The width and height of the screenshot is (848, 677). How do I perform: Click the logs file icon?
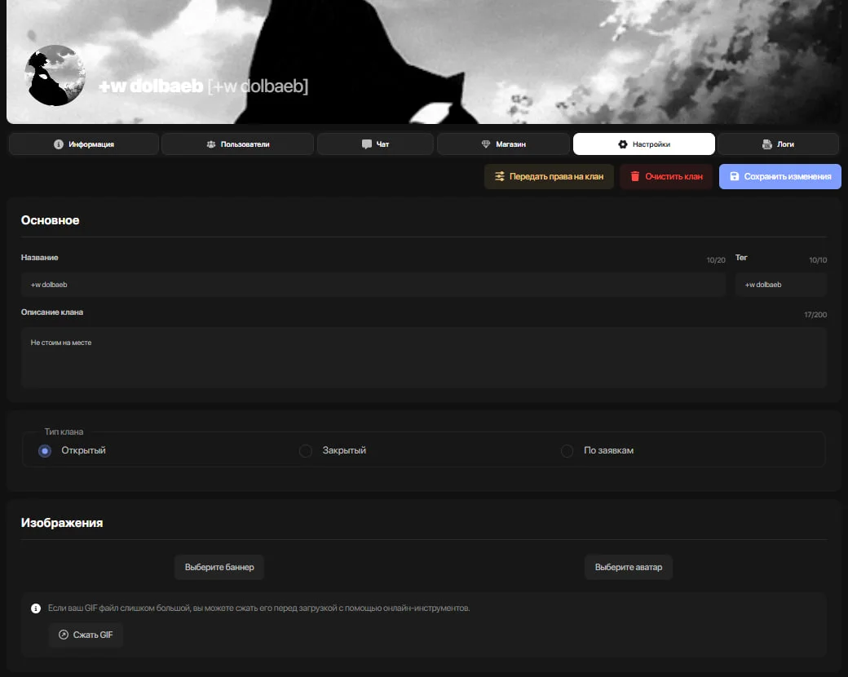click(767, 144)
